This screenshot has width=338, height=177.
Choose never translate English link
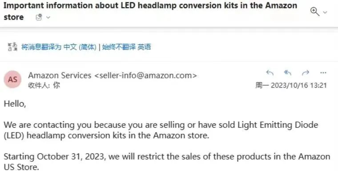pos(127,47)
